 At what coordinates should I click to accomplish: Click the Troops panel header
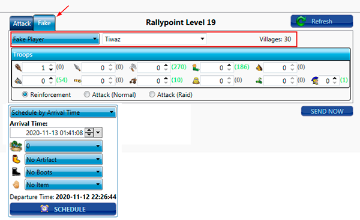[x=181, y=54]
